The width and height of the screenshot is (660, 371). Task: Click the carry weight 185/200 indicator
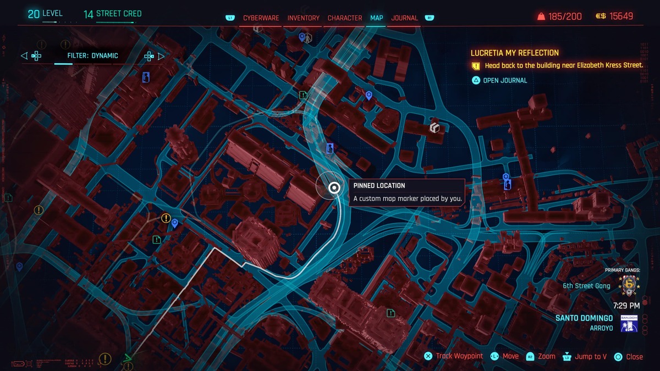559,16
